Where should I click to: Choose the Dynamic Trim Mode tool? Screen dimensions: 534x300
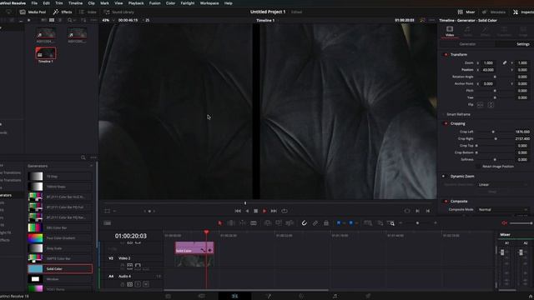click(243, 223)
